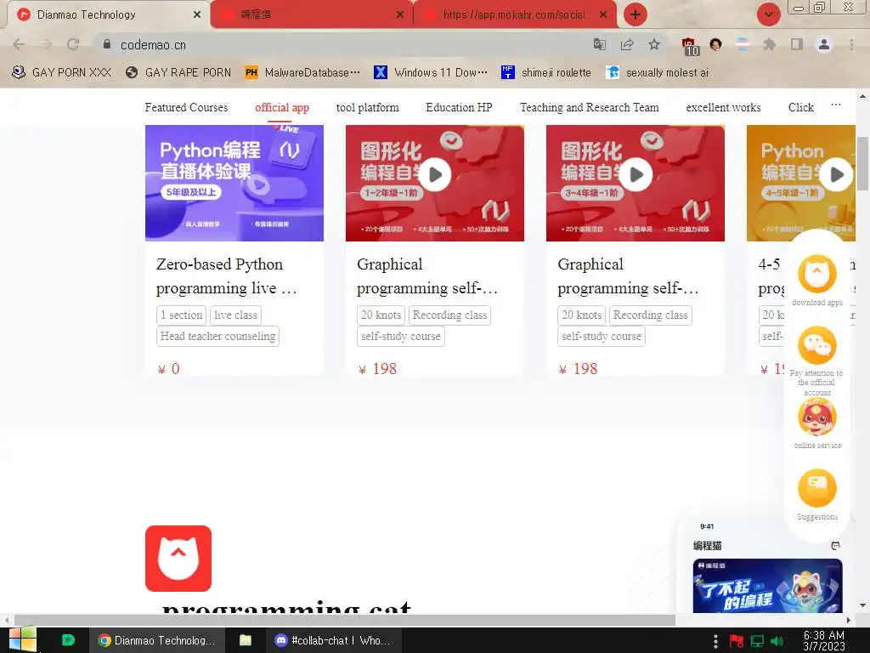Select the Dianmao Technolog… Chrome taskbar button
Viewport: 870px width, 653px height.
point(157,640)
